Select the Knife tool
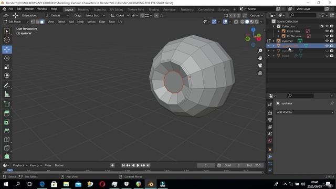 [7, 148]
